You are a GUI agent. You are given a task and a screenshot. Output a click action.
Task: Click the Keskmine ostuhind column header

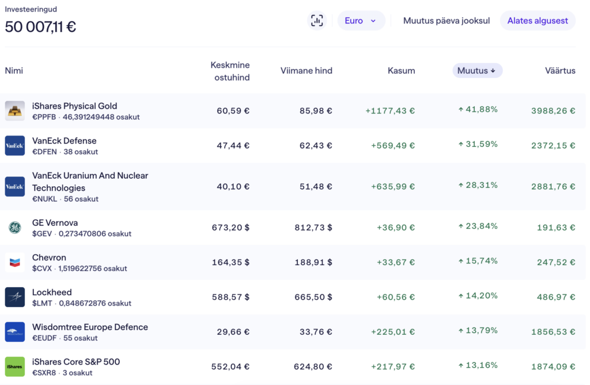coord(230,71)
